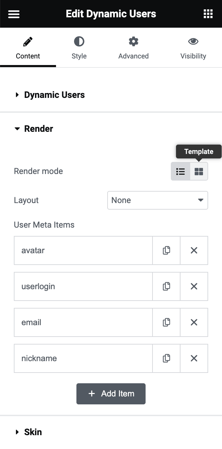This screenshot has height=449, width=222.
Task: Open the widgets panel via grid icon
Action: click(208, 14)
